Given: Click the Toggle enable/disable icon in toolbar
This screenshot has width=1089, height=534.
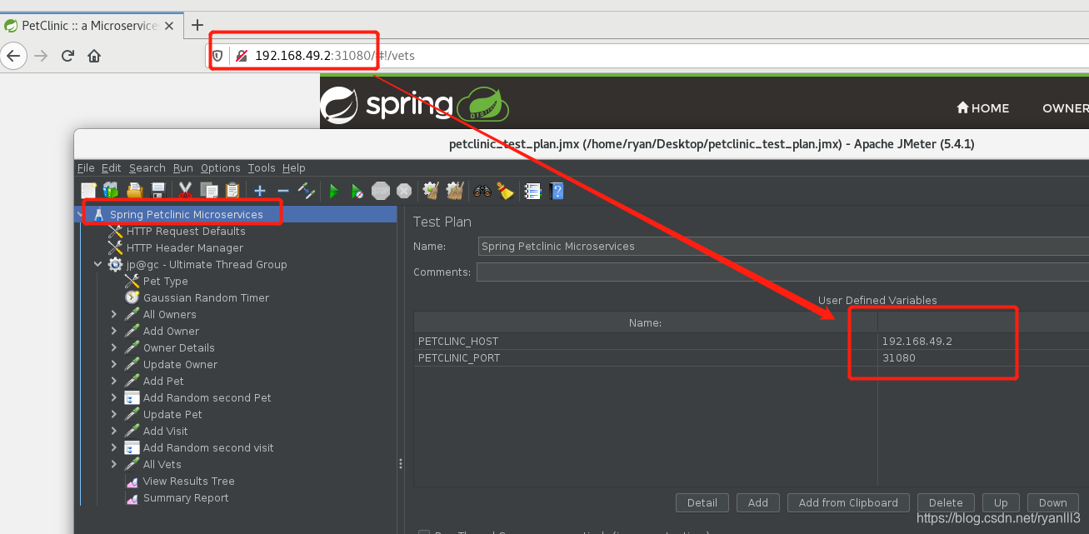Looking at the screenshot, I should tap(306, 191).
